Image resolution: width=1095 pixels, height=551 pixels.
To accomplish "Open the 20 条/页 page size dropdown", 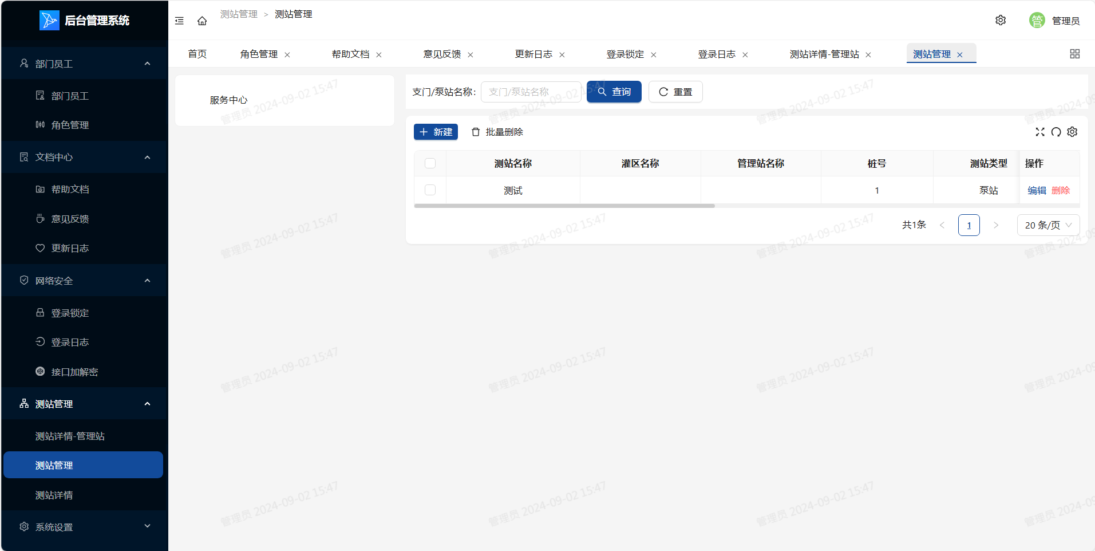I will [x=1048, y=225].
